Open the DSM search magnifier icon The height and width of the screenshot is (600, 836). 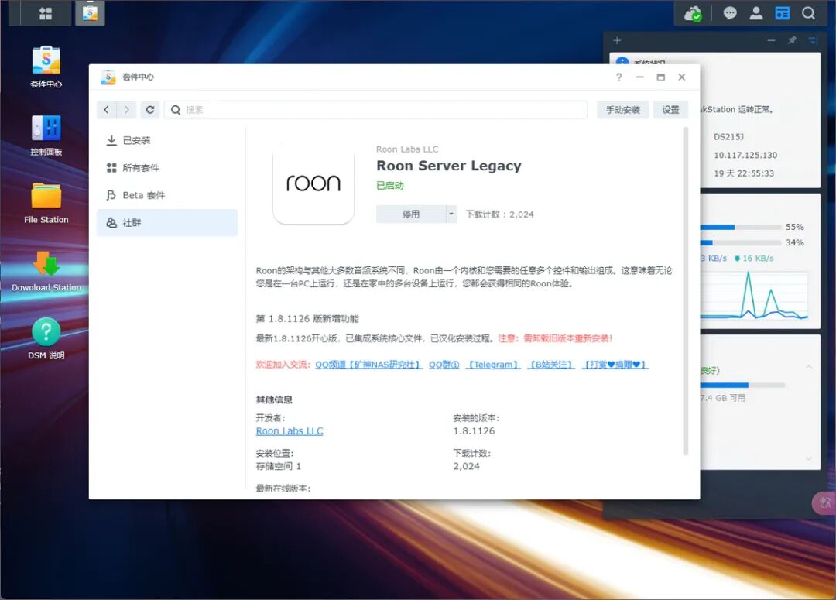click(x=808, y=13)
